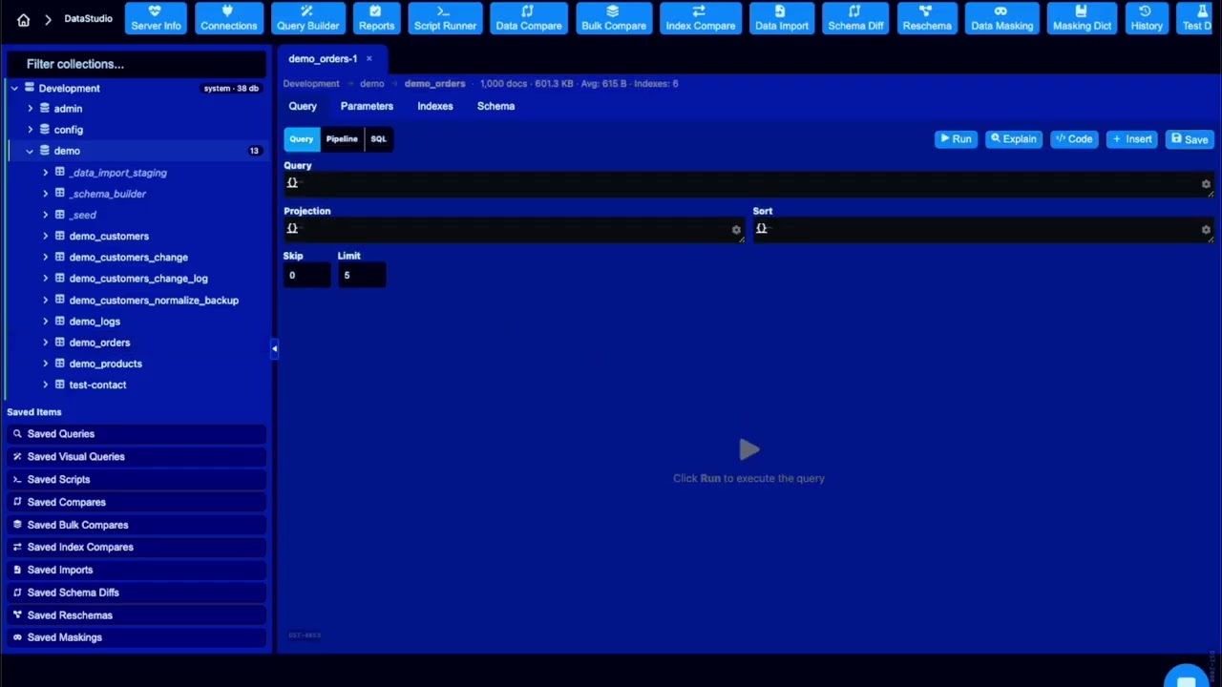Open Saved Imports
Screen dimensions: 1222x687
[x=136, y=570]
